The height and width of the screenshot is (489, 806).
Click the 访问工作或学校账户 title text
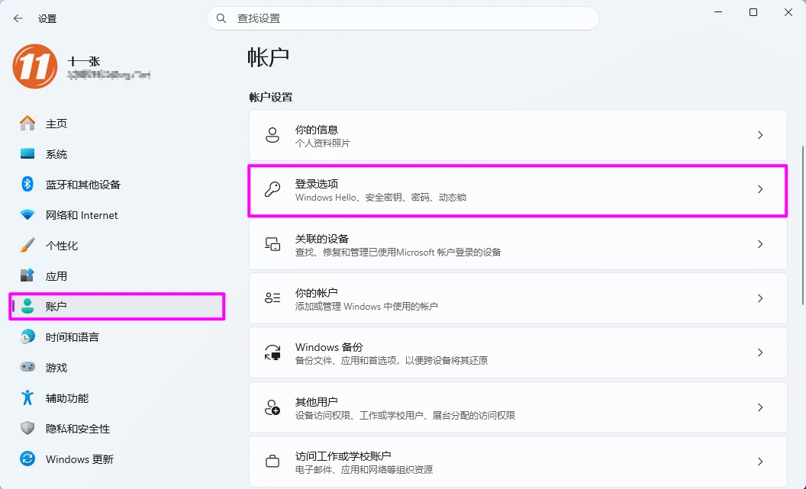point(343,456)
